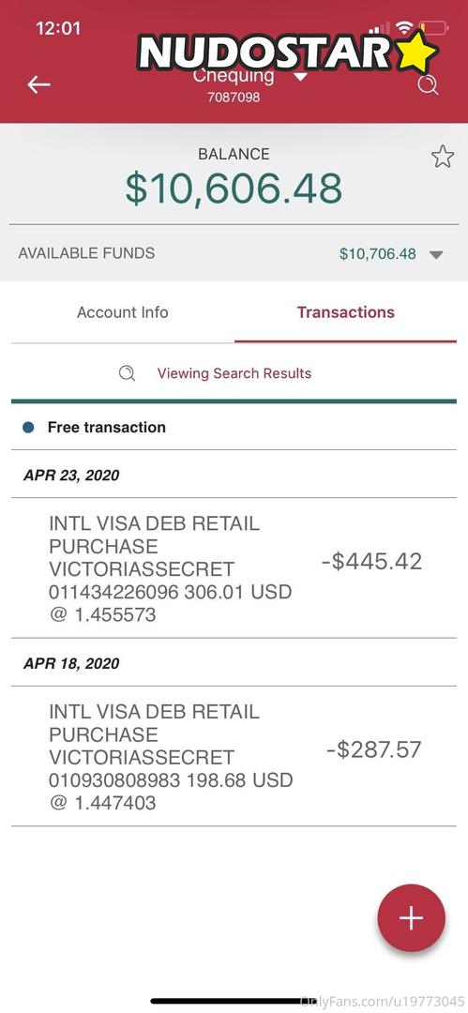Tap the blue Free transaction dot
This screenshot has height=1013, width=468.
point(28,427)
